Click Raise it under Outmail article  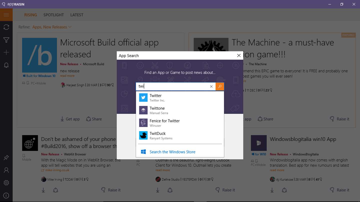click(x=225, y=190)
